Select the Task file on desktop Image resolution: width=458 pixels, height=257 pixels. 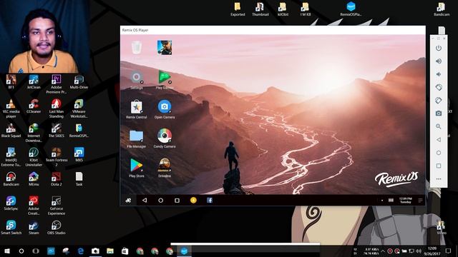[x=79, y=179]
